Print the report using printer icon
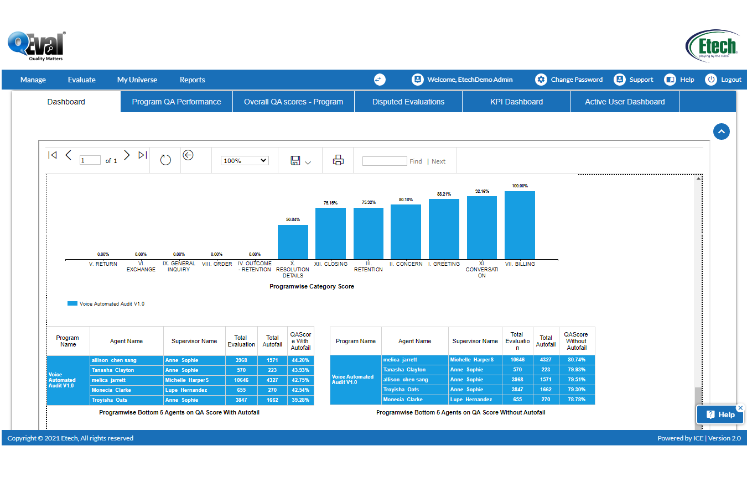The image size is (747, 483). (338, 161)
